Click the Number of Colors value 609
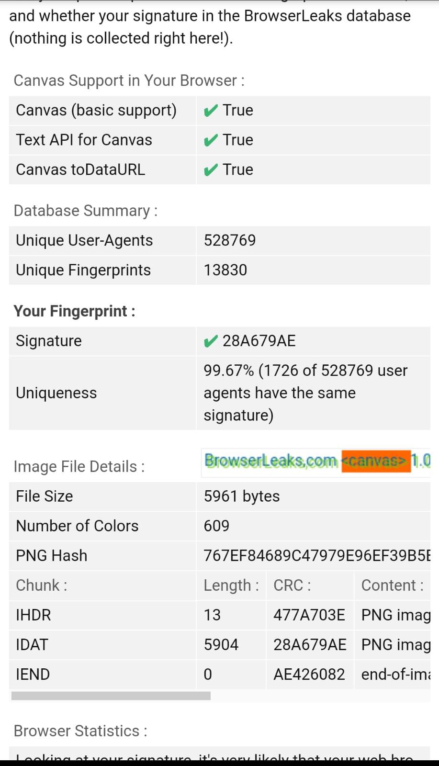 click(x=216, y=526)
